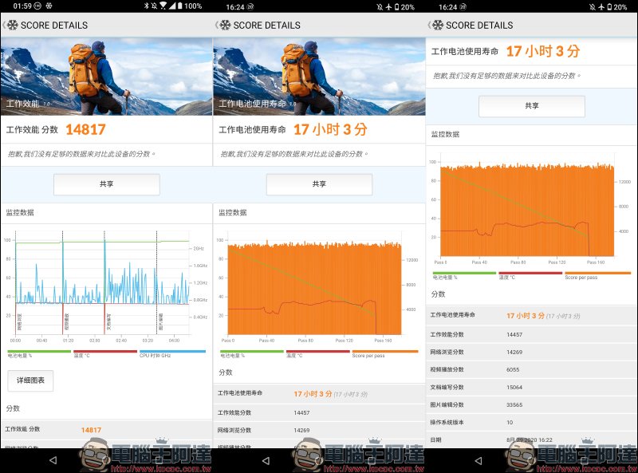The height and width of the screenshot is (473, 638).
Task: Tap the 工作电池使用寿命 row on the hiker banner screen
Action: tap(320, 393)
